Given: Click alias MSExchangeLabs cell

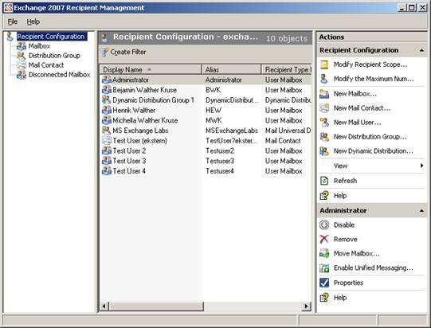Looking at the screenshot, I should pyautogui.click(x=232, y=131).
